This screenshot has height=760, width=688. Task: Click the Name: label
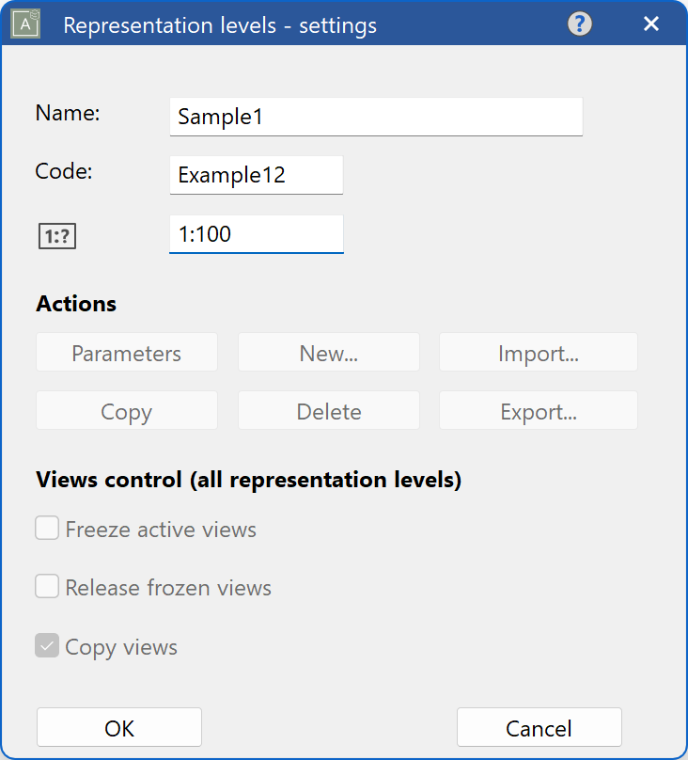coord(68,113)
